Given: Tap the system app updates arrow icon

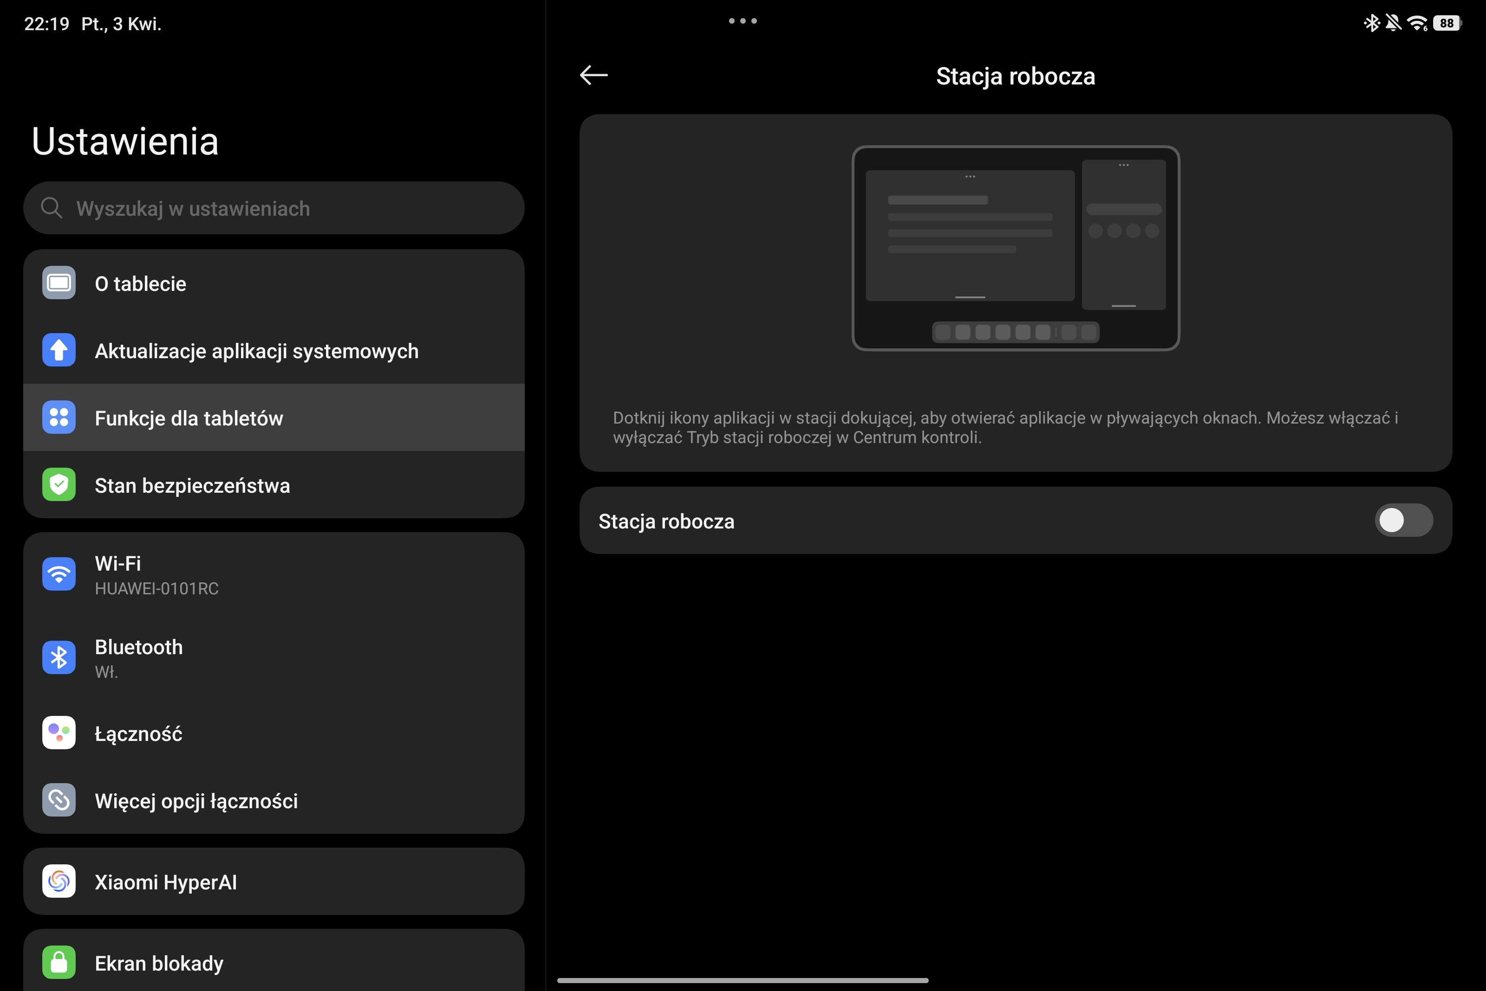Looking at the screenshot, I should click(59, 350).
